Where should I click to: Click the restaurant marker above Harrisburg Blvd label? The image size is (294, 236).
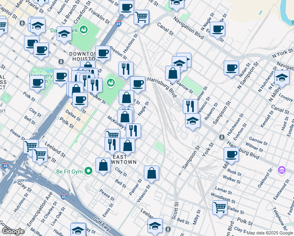click(126, 70)
